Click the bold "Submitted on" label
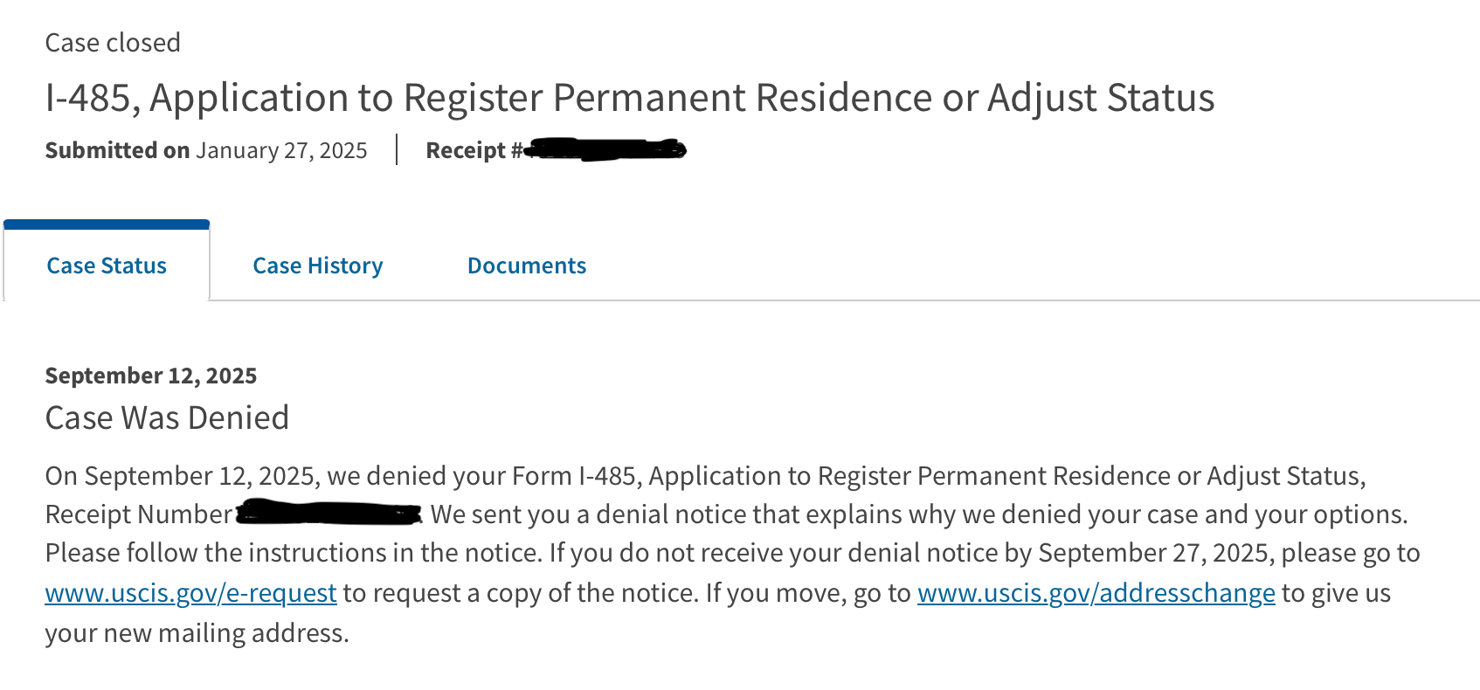The height and width of the screenshot is (690, 1480). tap(117, 150)
